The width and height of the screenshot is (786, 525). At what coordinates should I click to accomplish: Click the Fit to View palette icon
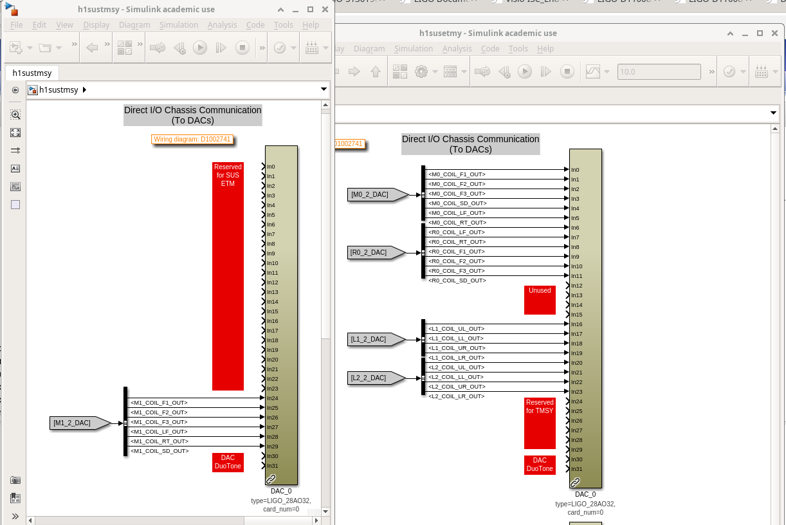click(x=15, y=133)
